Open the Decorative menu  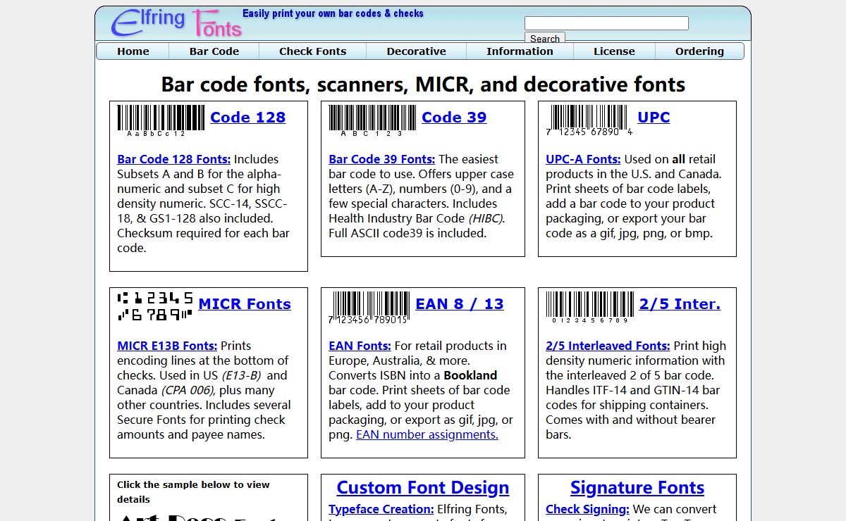click(416, 51)
